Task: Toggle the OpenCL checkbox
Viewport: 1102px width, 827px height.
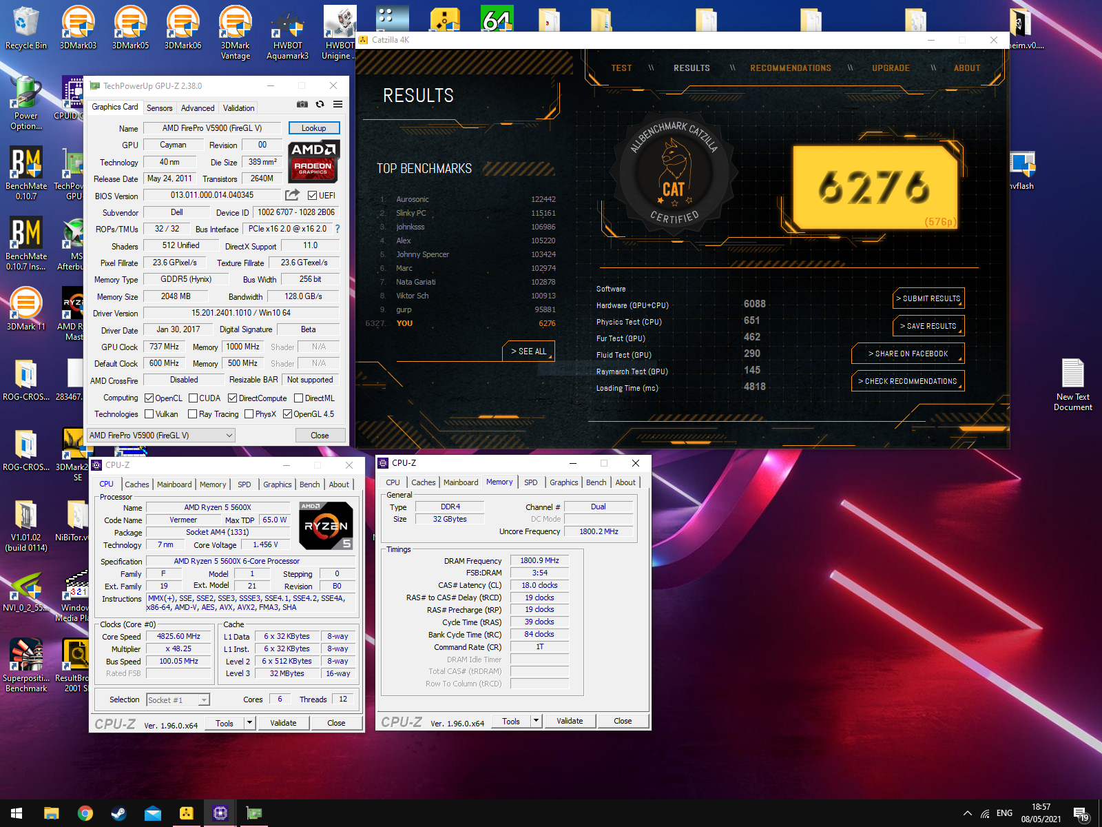Action: coord(149,398)
